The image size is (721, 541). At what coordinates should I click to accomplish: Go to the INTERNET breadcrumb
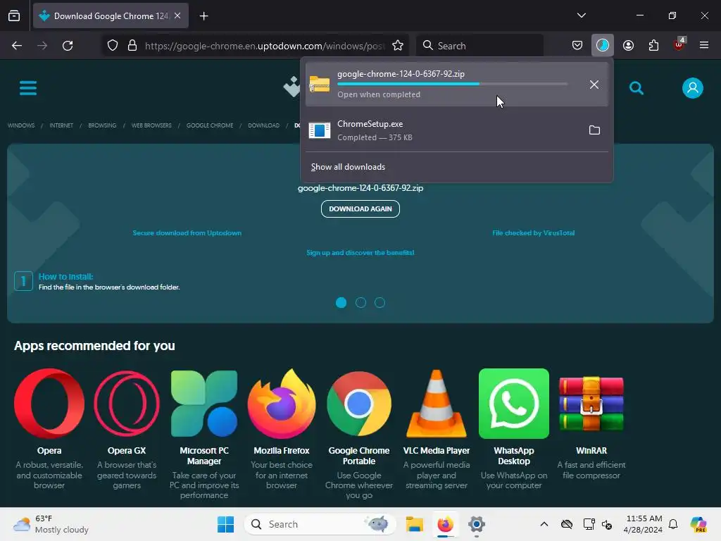[61, 125]
